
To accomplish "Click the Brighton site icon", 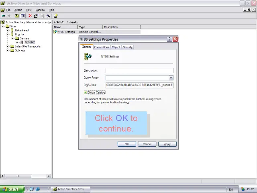I will click(x=12, y=34).
